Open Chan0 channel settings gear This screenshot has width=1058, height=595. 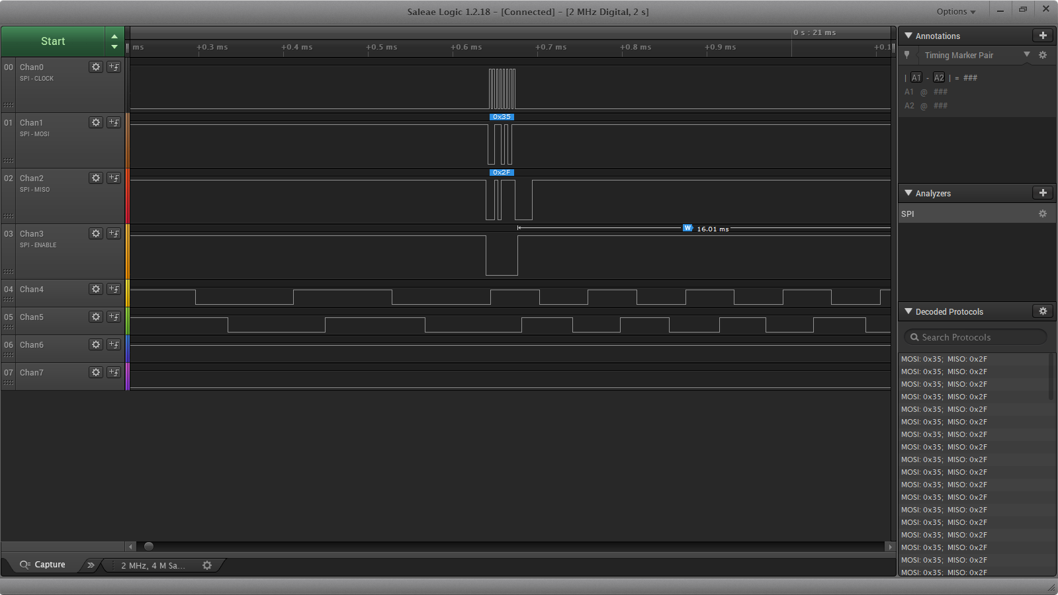pyautogui.click(x=96, y=67)
